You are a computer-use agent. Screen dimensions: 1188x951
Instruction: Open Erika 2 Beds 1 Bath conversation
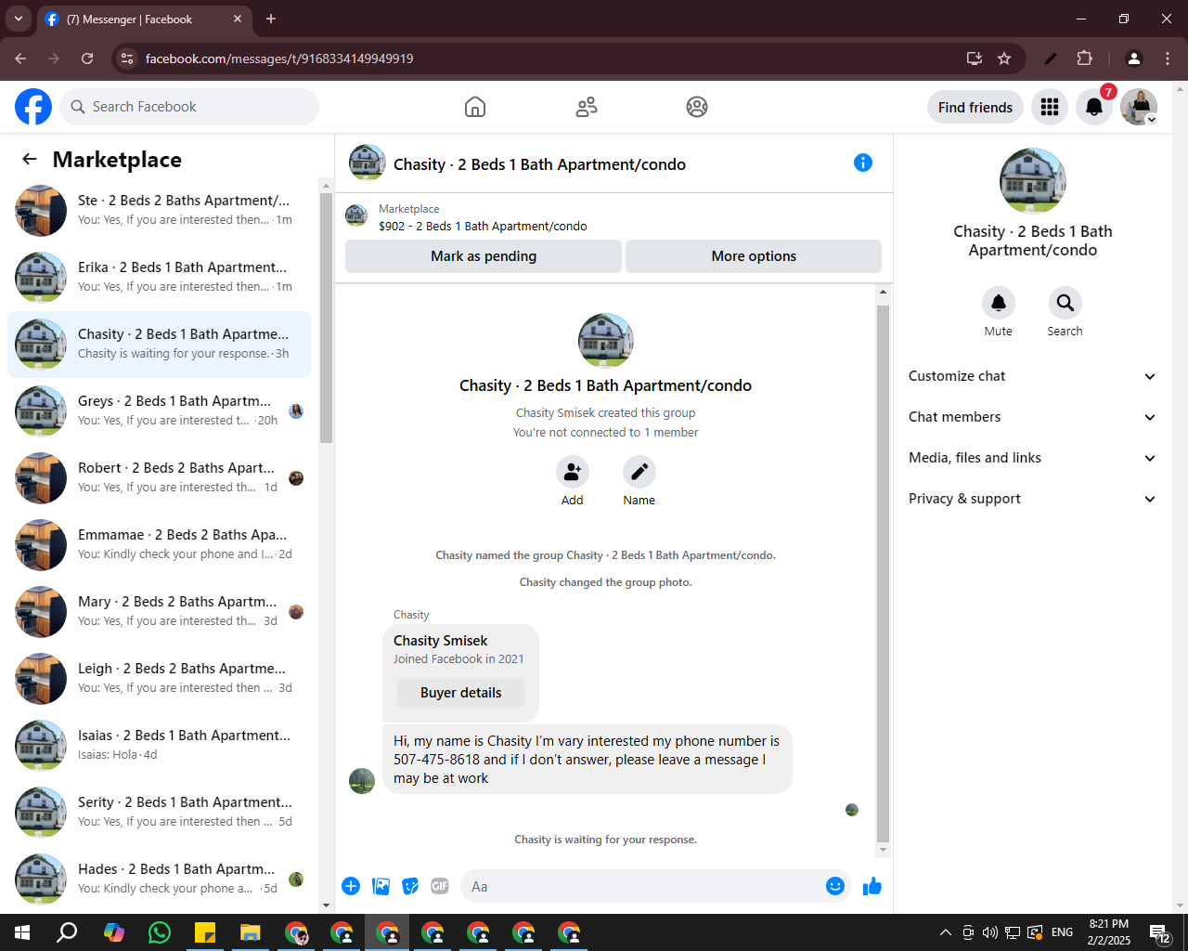[x=159, y=278]
